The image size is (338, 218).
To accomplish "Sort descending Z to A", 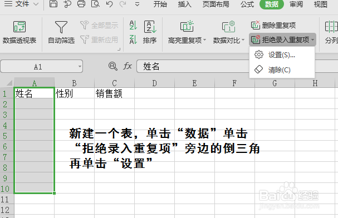I will click(x=133, y=39).
